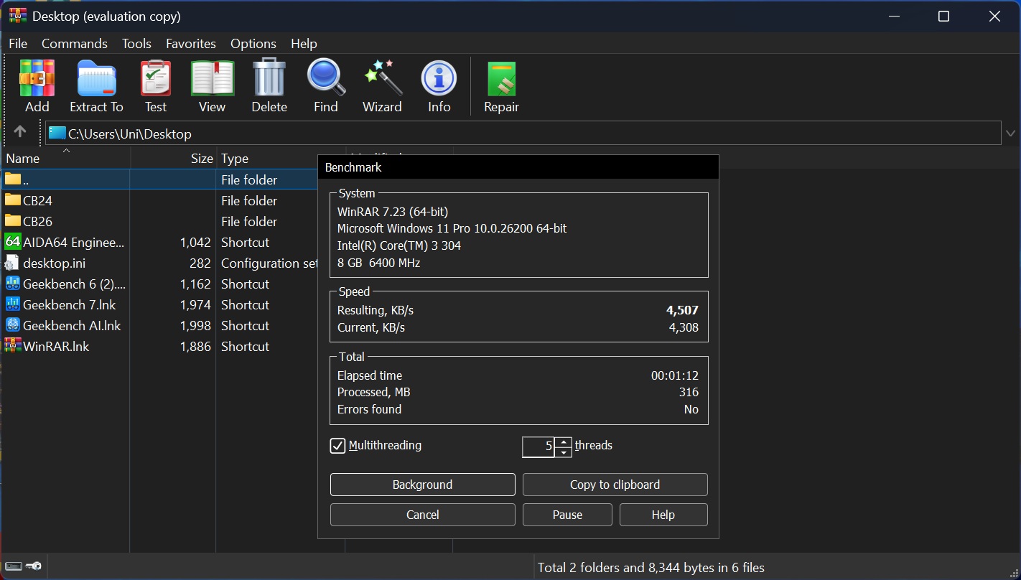Show archive Info icon
Image resolution: width=1021 pixels, height=580 pixels.
point(439,78)
